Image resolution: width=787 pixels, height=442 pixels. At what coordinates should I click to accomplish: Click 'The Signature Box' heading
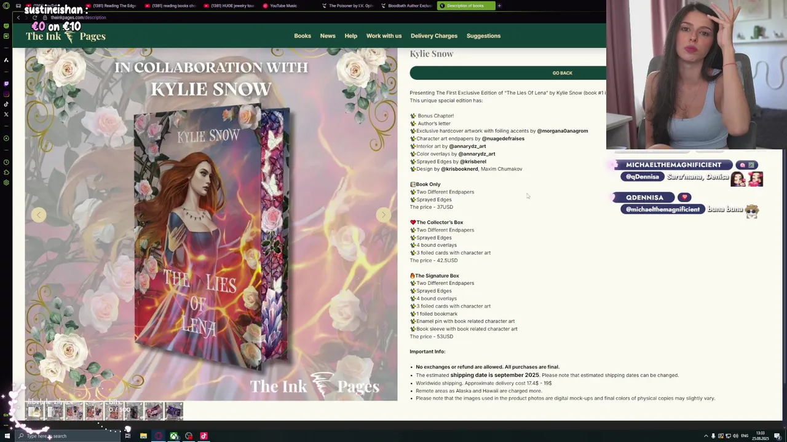(x=437, y=276)
